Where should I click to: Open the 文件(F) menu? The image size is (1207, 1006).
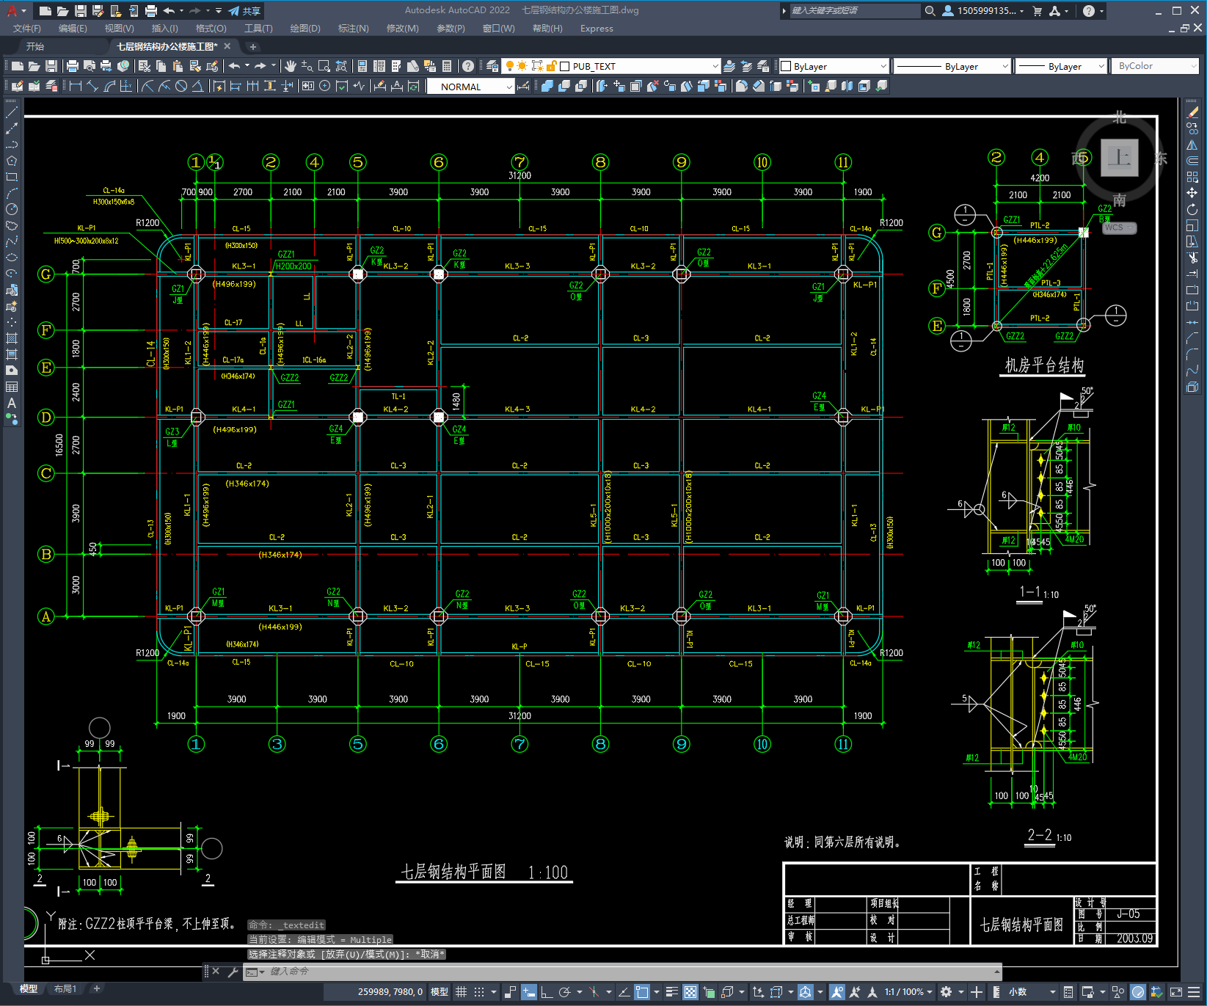click(27, 29)
